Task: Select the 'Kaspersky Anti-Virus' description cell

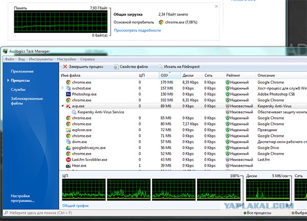Action: click(x=274, y=106)
